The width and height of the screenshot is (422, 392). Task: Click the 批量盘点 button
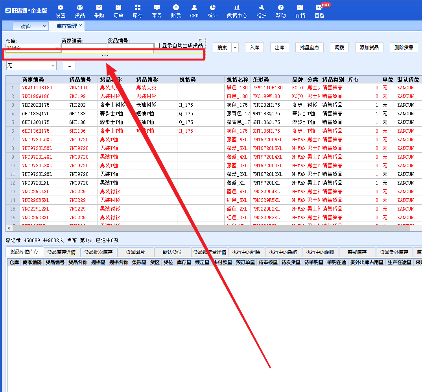point(309,48)
